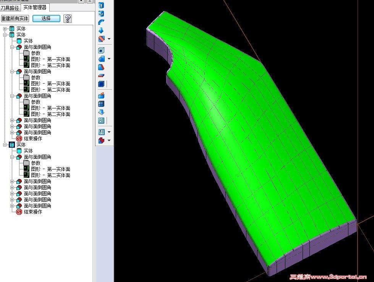
Task: Click the highlighted solid icon of the third top-level 实体
Action: tap(12, 145)
